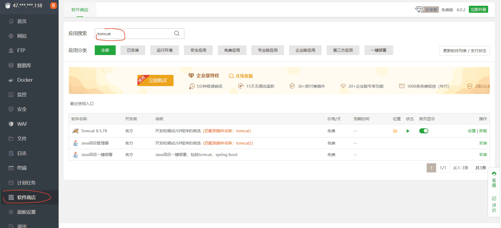Open the 监控 sidebar item
Viewport: 501px width, 228px height.
tap(29, 94)
